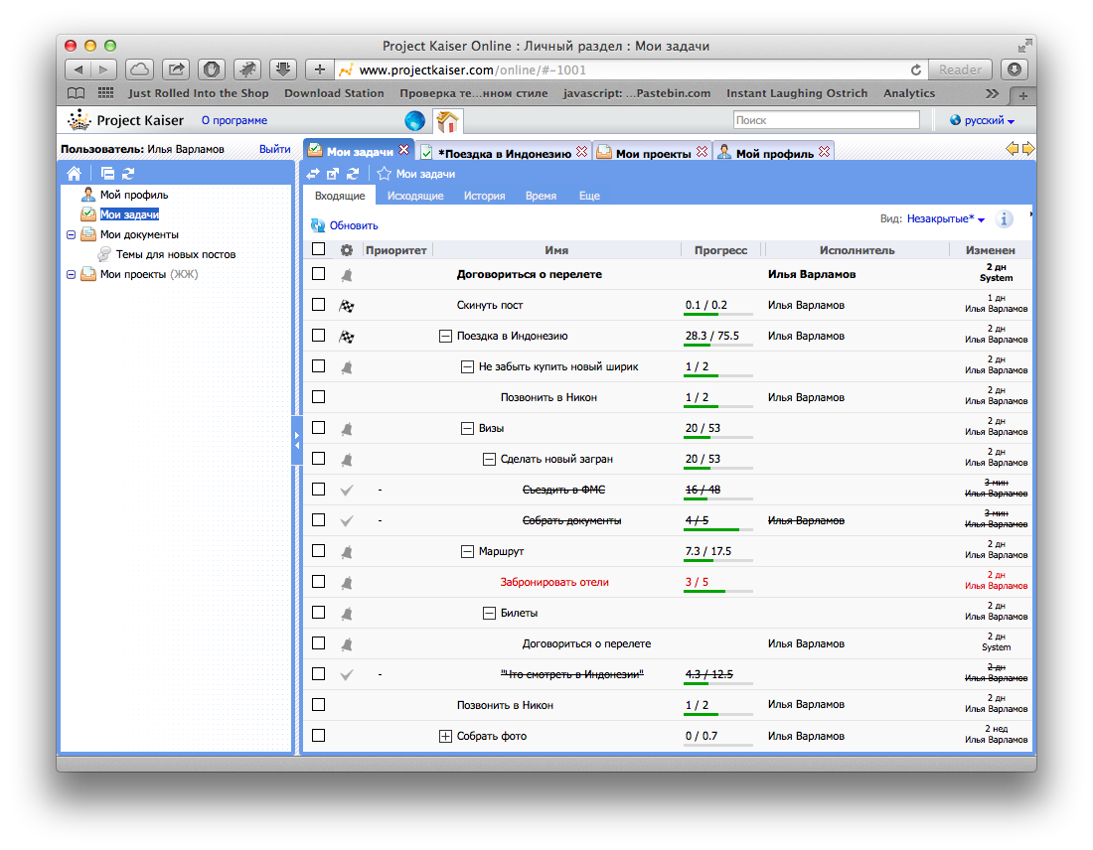This screenshot has height=850, width=1093.
Task: Check bold Договориться о перелете top row checkbox
Action: (319, 274)
